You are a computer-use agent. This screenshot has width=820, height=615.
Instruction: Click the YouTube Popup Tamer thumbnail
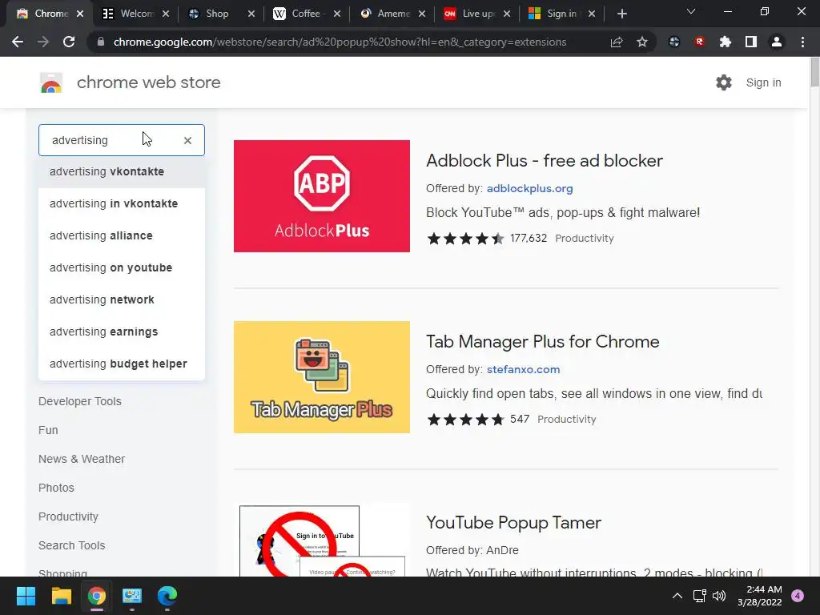322,541
